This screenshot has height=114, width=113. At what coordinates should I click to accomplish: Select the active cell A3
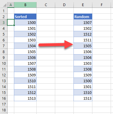pyautogui.click(x=11, y=22)
